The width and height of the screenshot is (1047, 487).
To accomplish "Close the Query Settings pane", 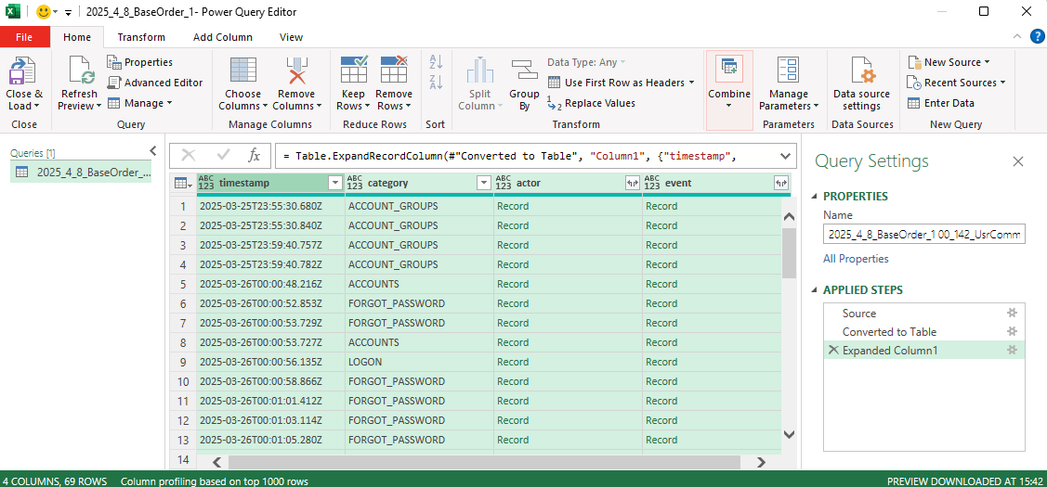I will [x=1017, y=161].
